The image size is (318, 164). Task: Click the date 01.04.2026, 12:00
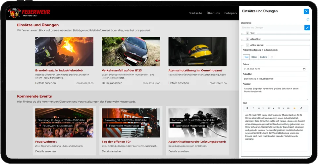coord(151,83)
